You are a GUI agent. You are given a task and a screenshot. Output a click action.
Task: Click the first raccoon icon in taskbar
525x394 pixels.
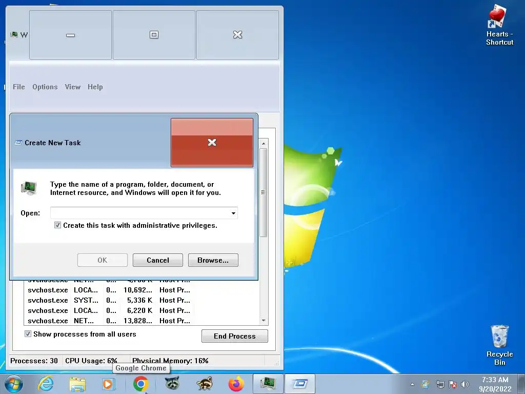pyautogui.click(x=172, y=384)
